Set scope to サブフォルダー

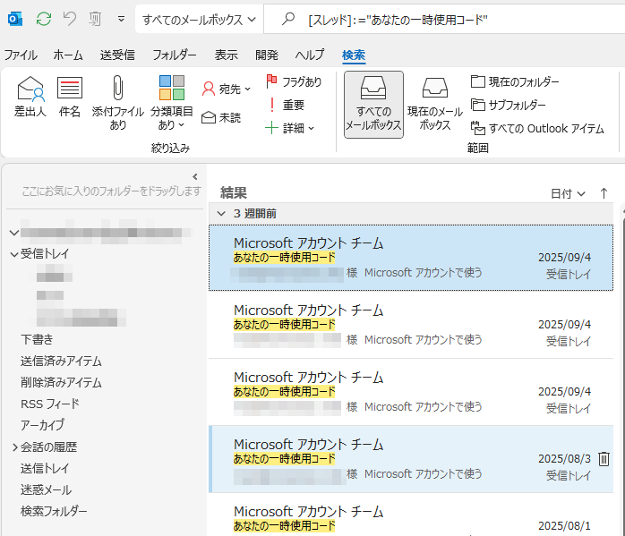click(x=509, y=105)
